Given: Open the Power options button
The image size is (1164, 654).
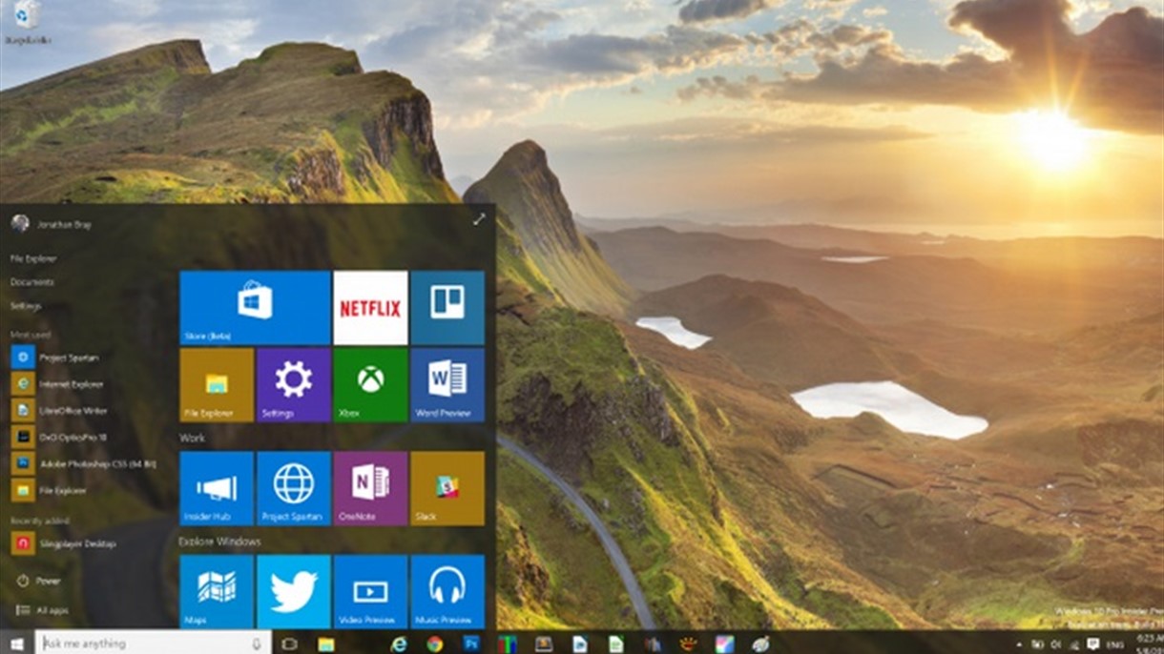Looking at the screenshot, I should coord(40,581).
